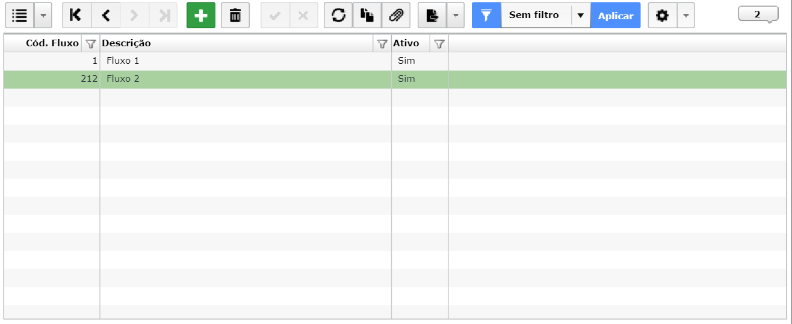792x324 pixels.
Task: Click the blue filter funnel button
Action: pos(486,16)
